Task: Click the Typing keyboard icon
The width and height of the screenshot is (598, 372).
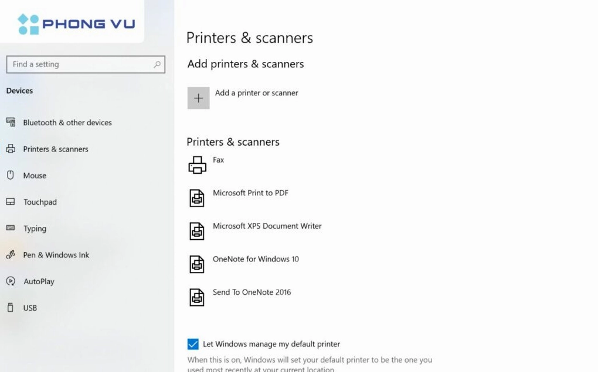Action: pyautogui.click(x=10, y=228)
